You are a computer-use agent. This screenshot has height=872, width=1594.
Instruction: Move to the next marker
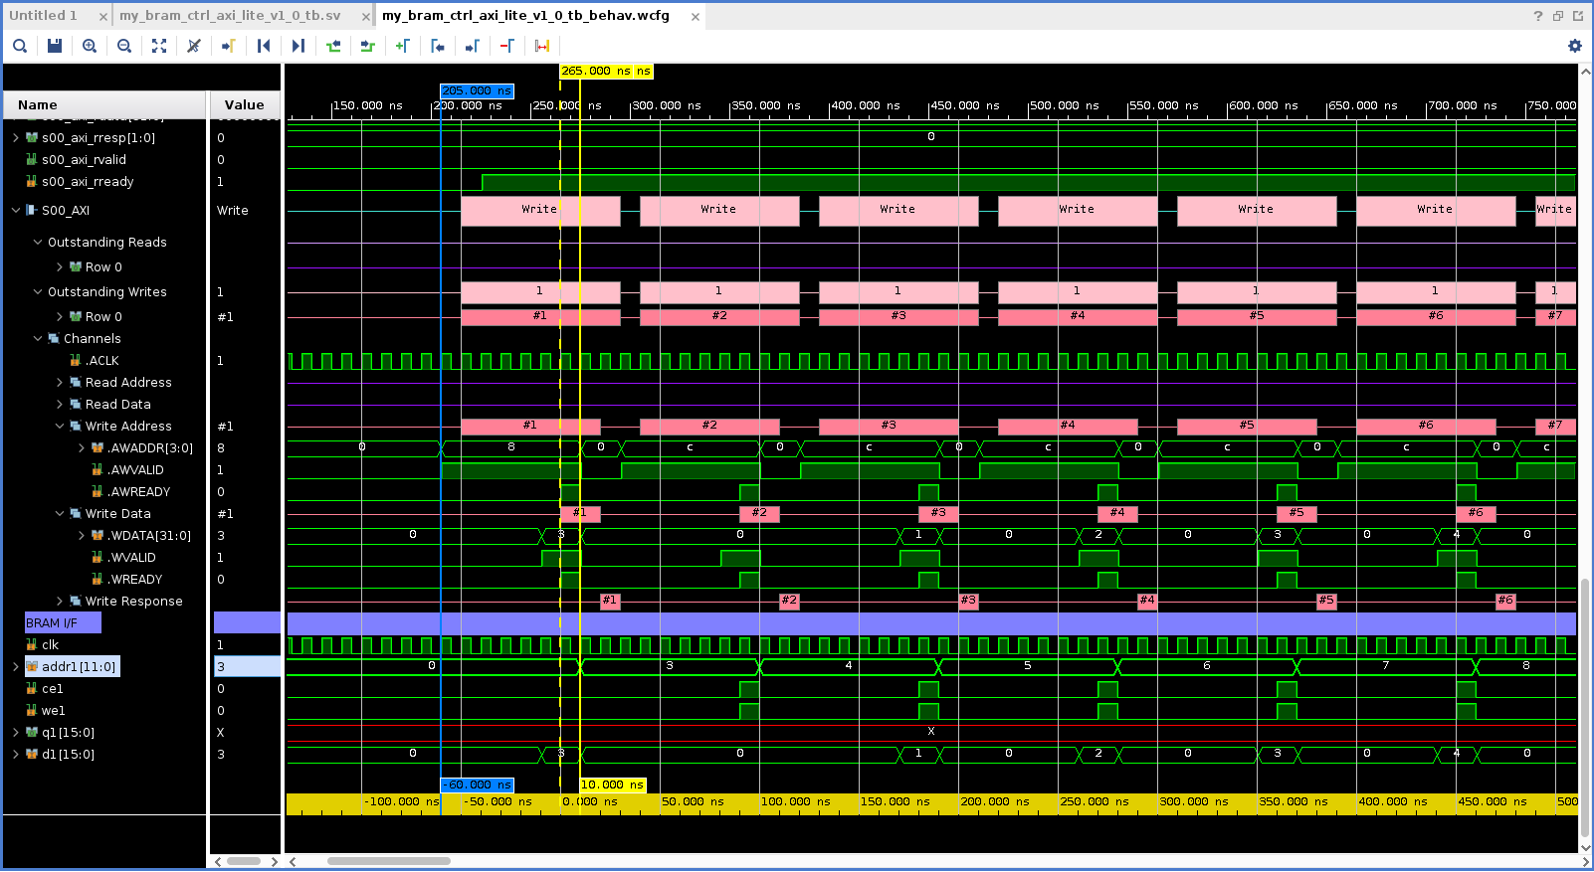click(x=473, y=46)
